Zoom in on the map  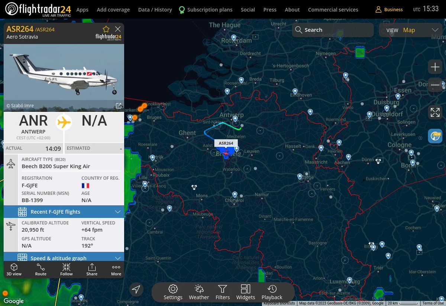[x=435, y=67]
